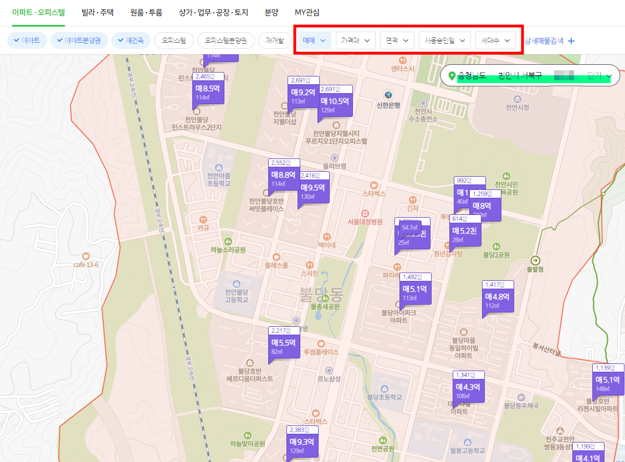The height and width of the screenshot is (462, 625).
Task: Open the 아파트·오피스텔 tab
Action: point(38,12)
